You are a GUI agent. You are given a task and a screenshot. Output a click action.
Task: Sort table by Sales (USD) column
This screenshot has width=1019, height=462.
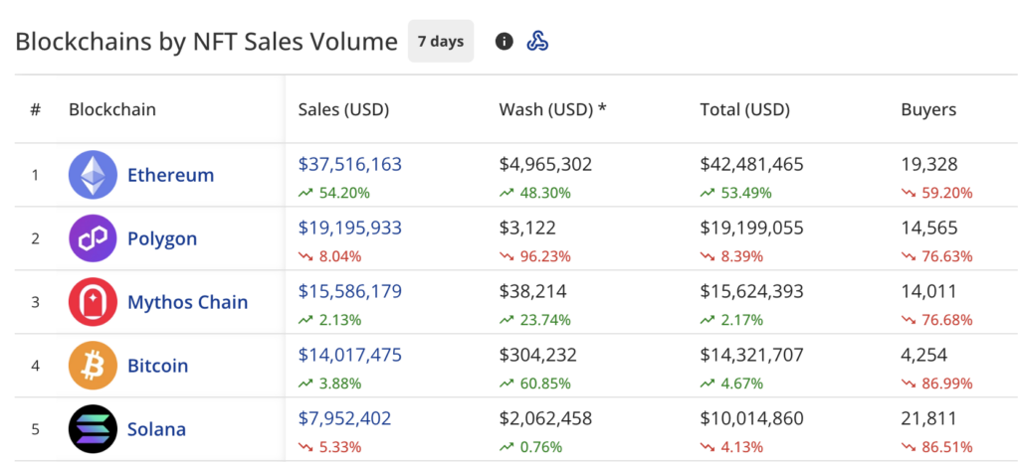point(343,109)
